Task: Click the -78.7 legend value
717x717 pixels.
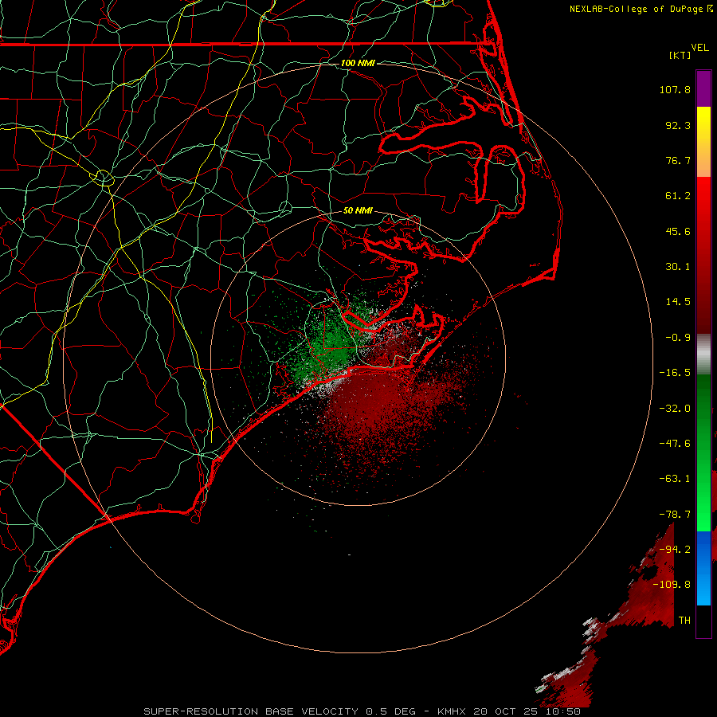Action: 675,515
